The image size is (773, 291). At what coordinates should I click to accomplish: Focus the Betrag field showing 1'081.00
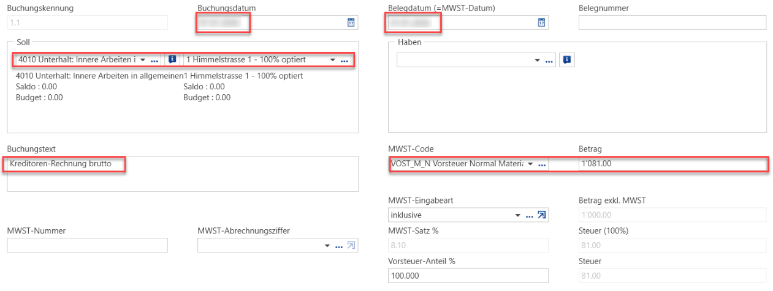pos(672,164)
